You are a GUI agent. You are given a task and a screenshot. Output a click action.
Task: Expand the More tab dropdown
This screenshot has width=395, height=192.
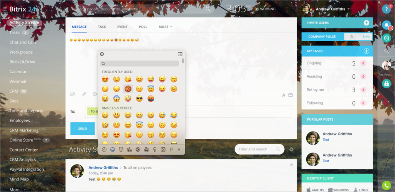tap(165, 27)
